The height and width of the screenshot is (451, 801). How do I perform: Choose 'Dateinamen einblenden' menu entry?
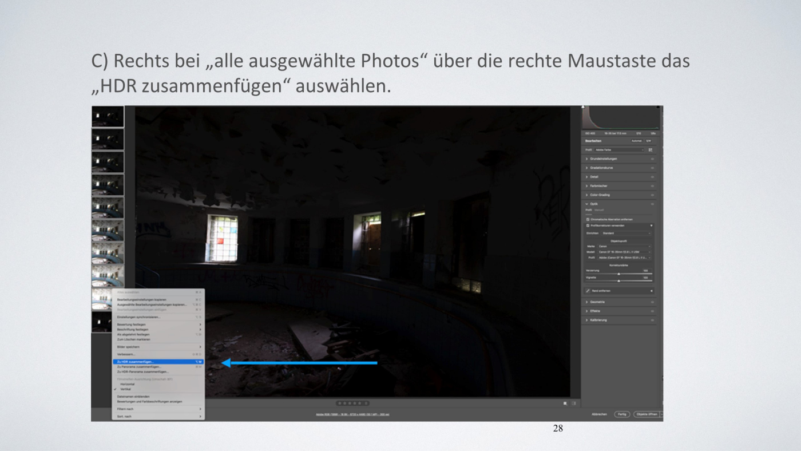pyautogui.click(x=158, y=397)
